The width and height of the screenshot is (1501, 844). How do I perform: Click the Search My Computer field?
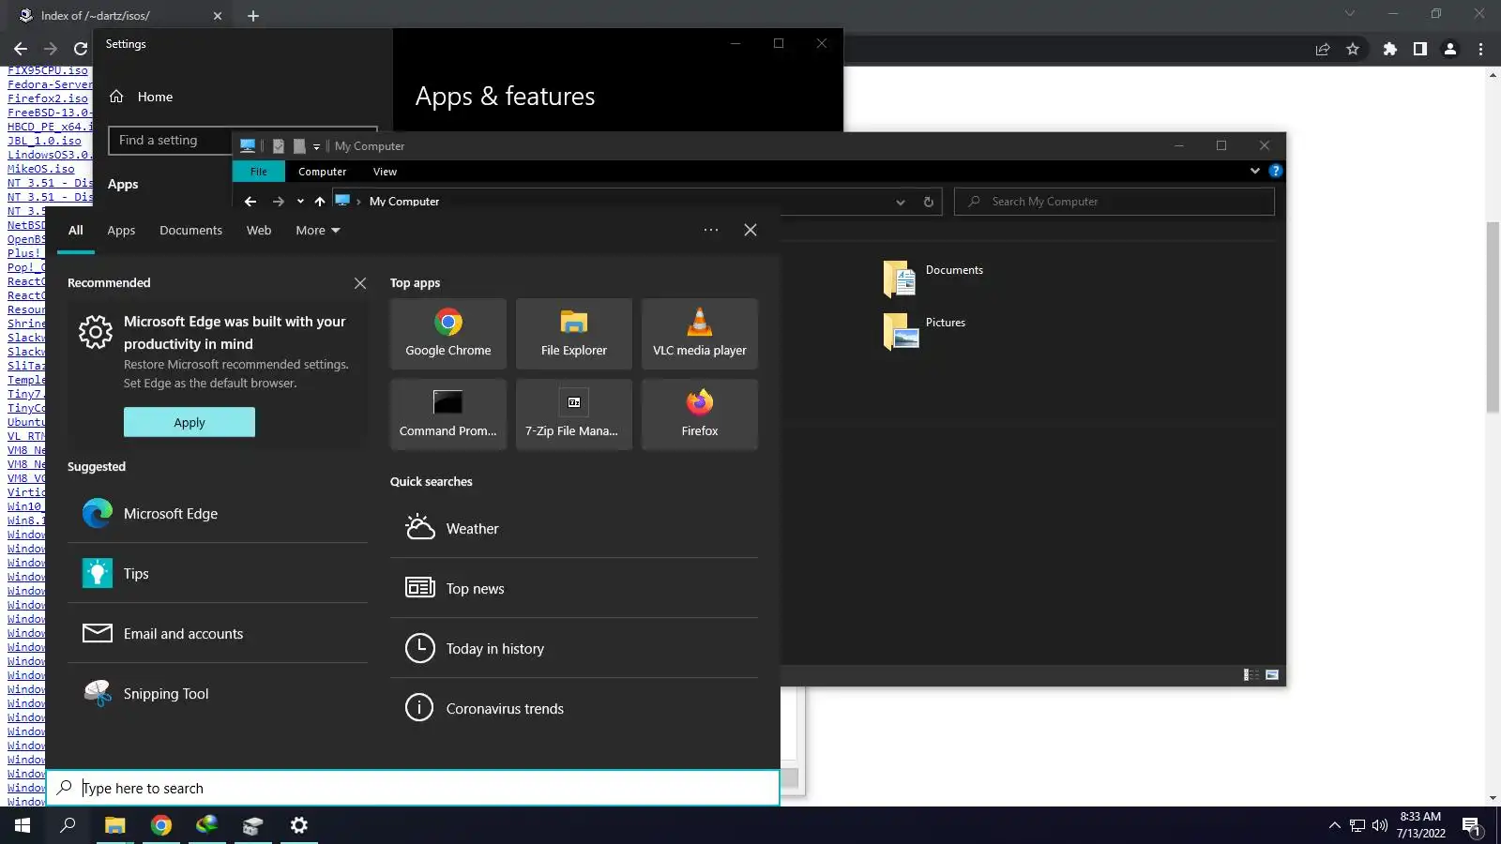click(x=1114, y=202)
